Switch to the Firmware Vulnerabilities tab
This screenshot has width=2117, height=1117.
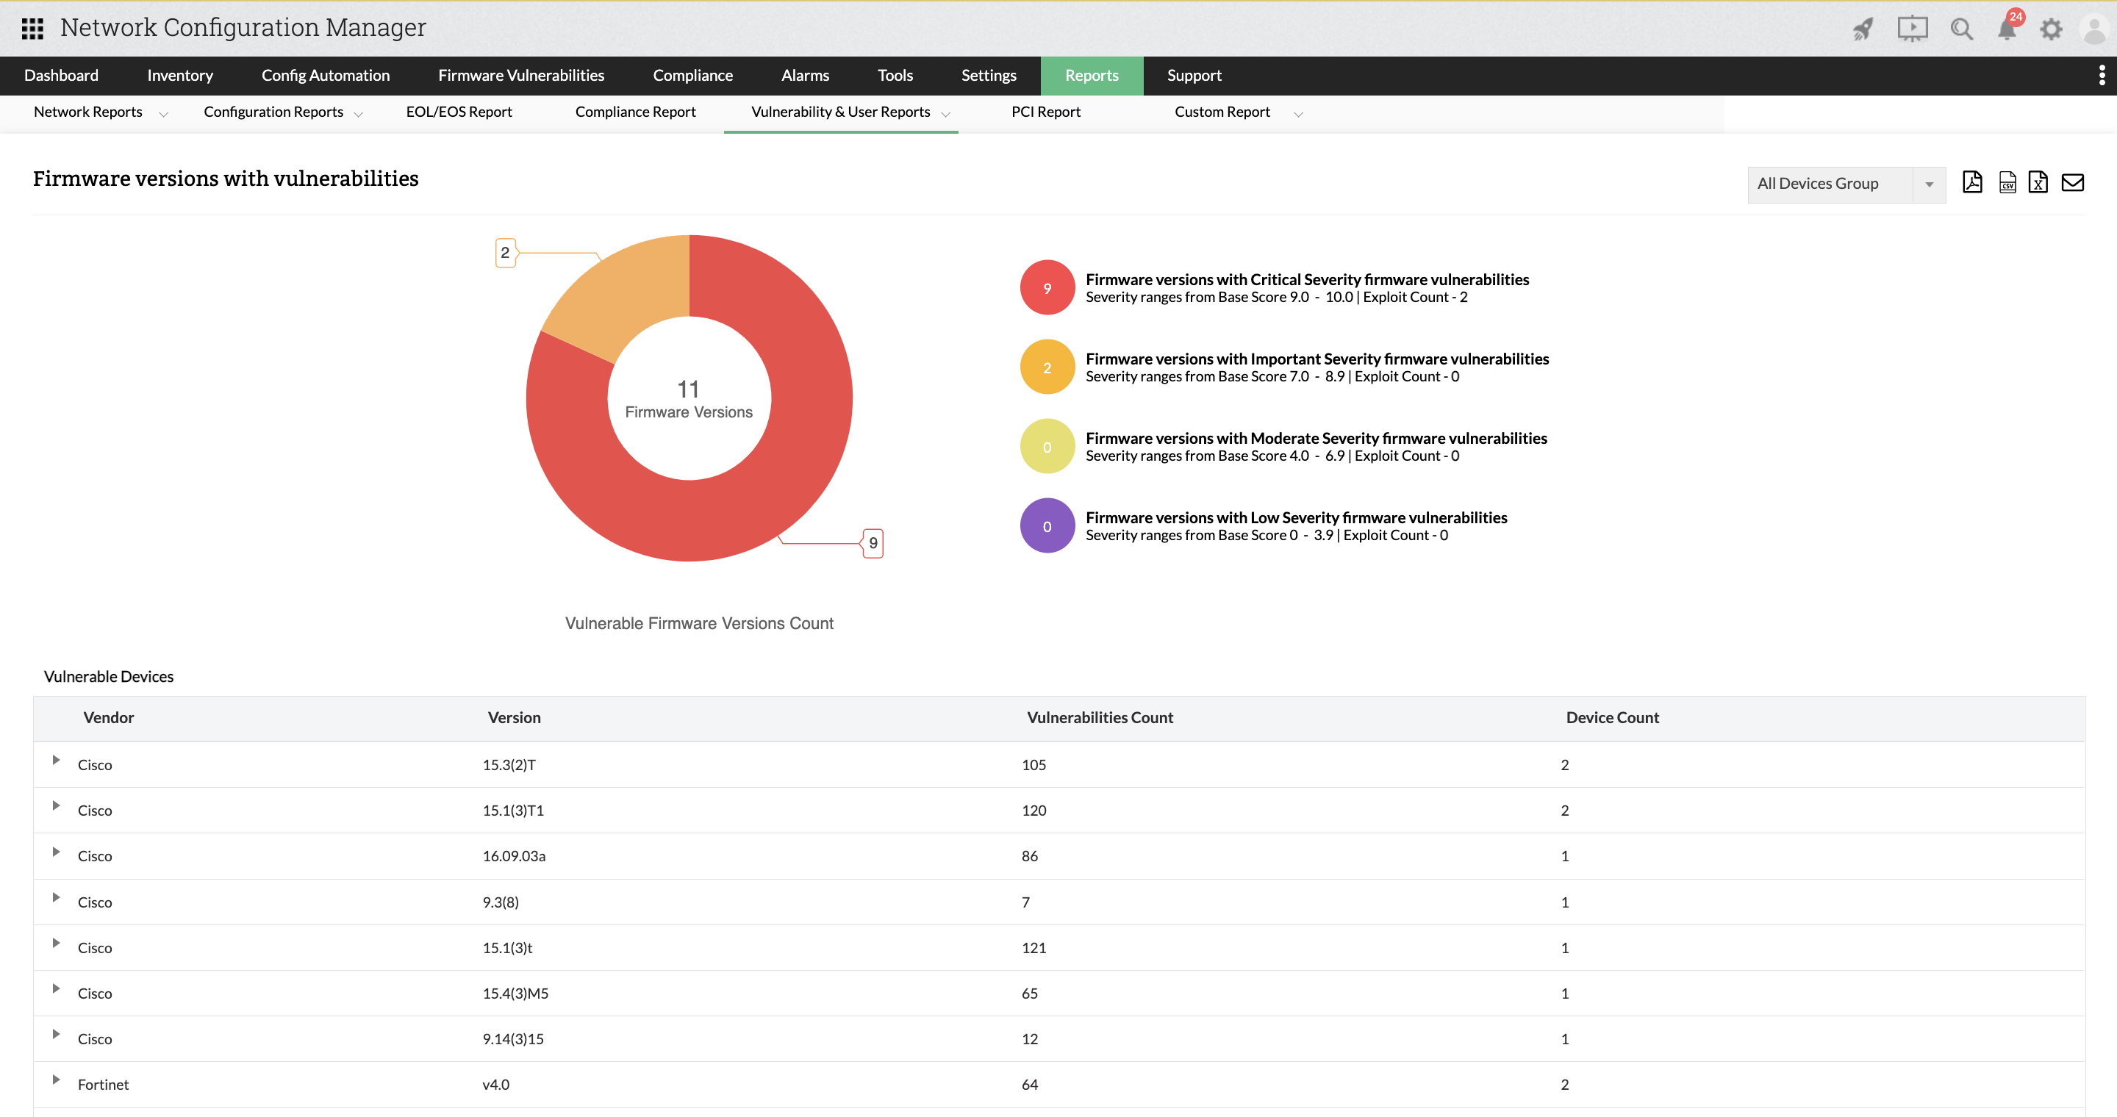point(521,76)
